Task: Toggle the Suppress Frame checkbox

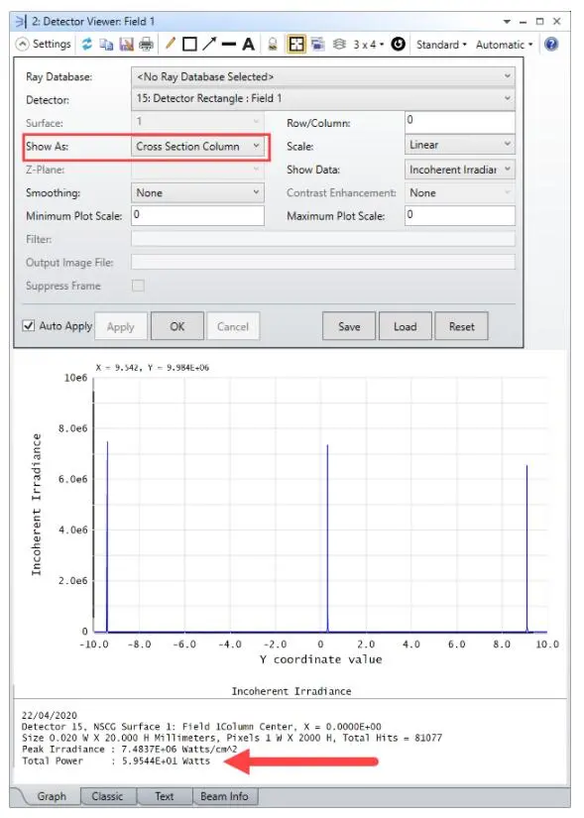Action: click(138, 286)
